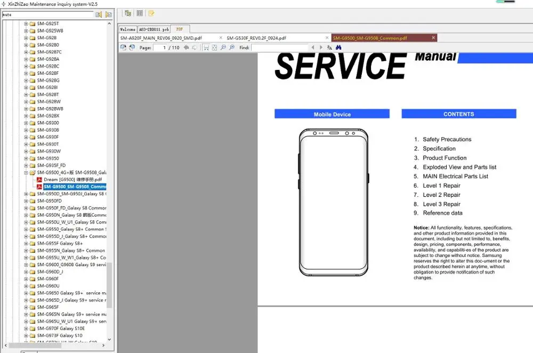Click the page number input field
The height and width of the screenshot is (353, 533).
(160, 47)
